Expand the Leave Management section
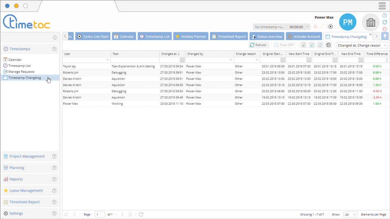 (30, 190)
